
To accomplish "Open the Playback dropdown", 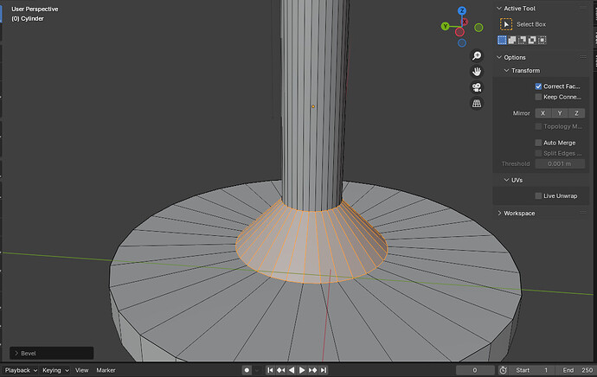I will [x=21, y=370].
